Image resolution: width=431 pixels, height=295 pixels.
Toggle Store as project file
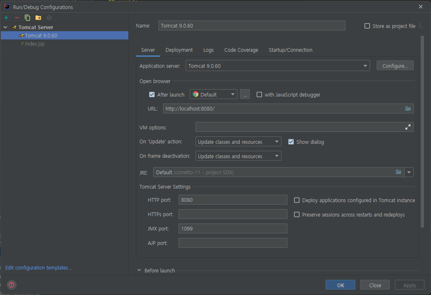pos(367,26)
